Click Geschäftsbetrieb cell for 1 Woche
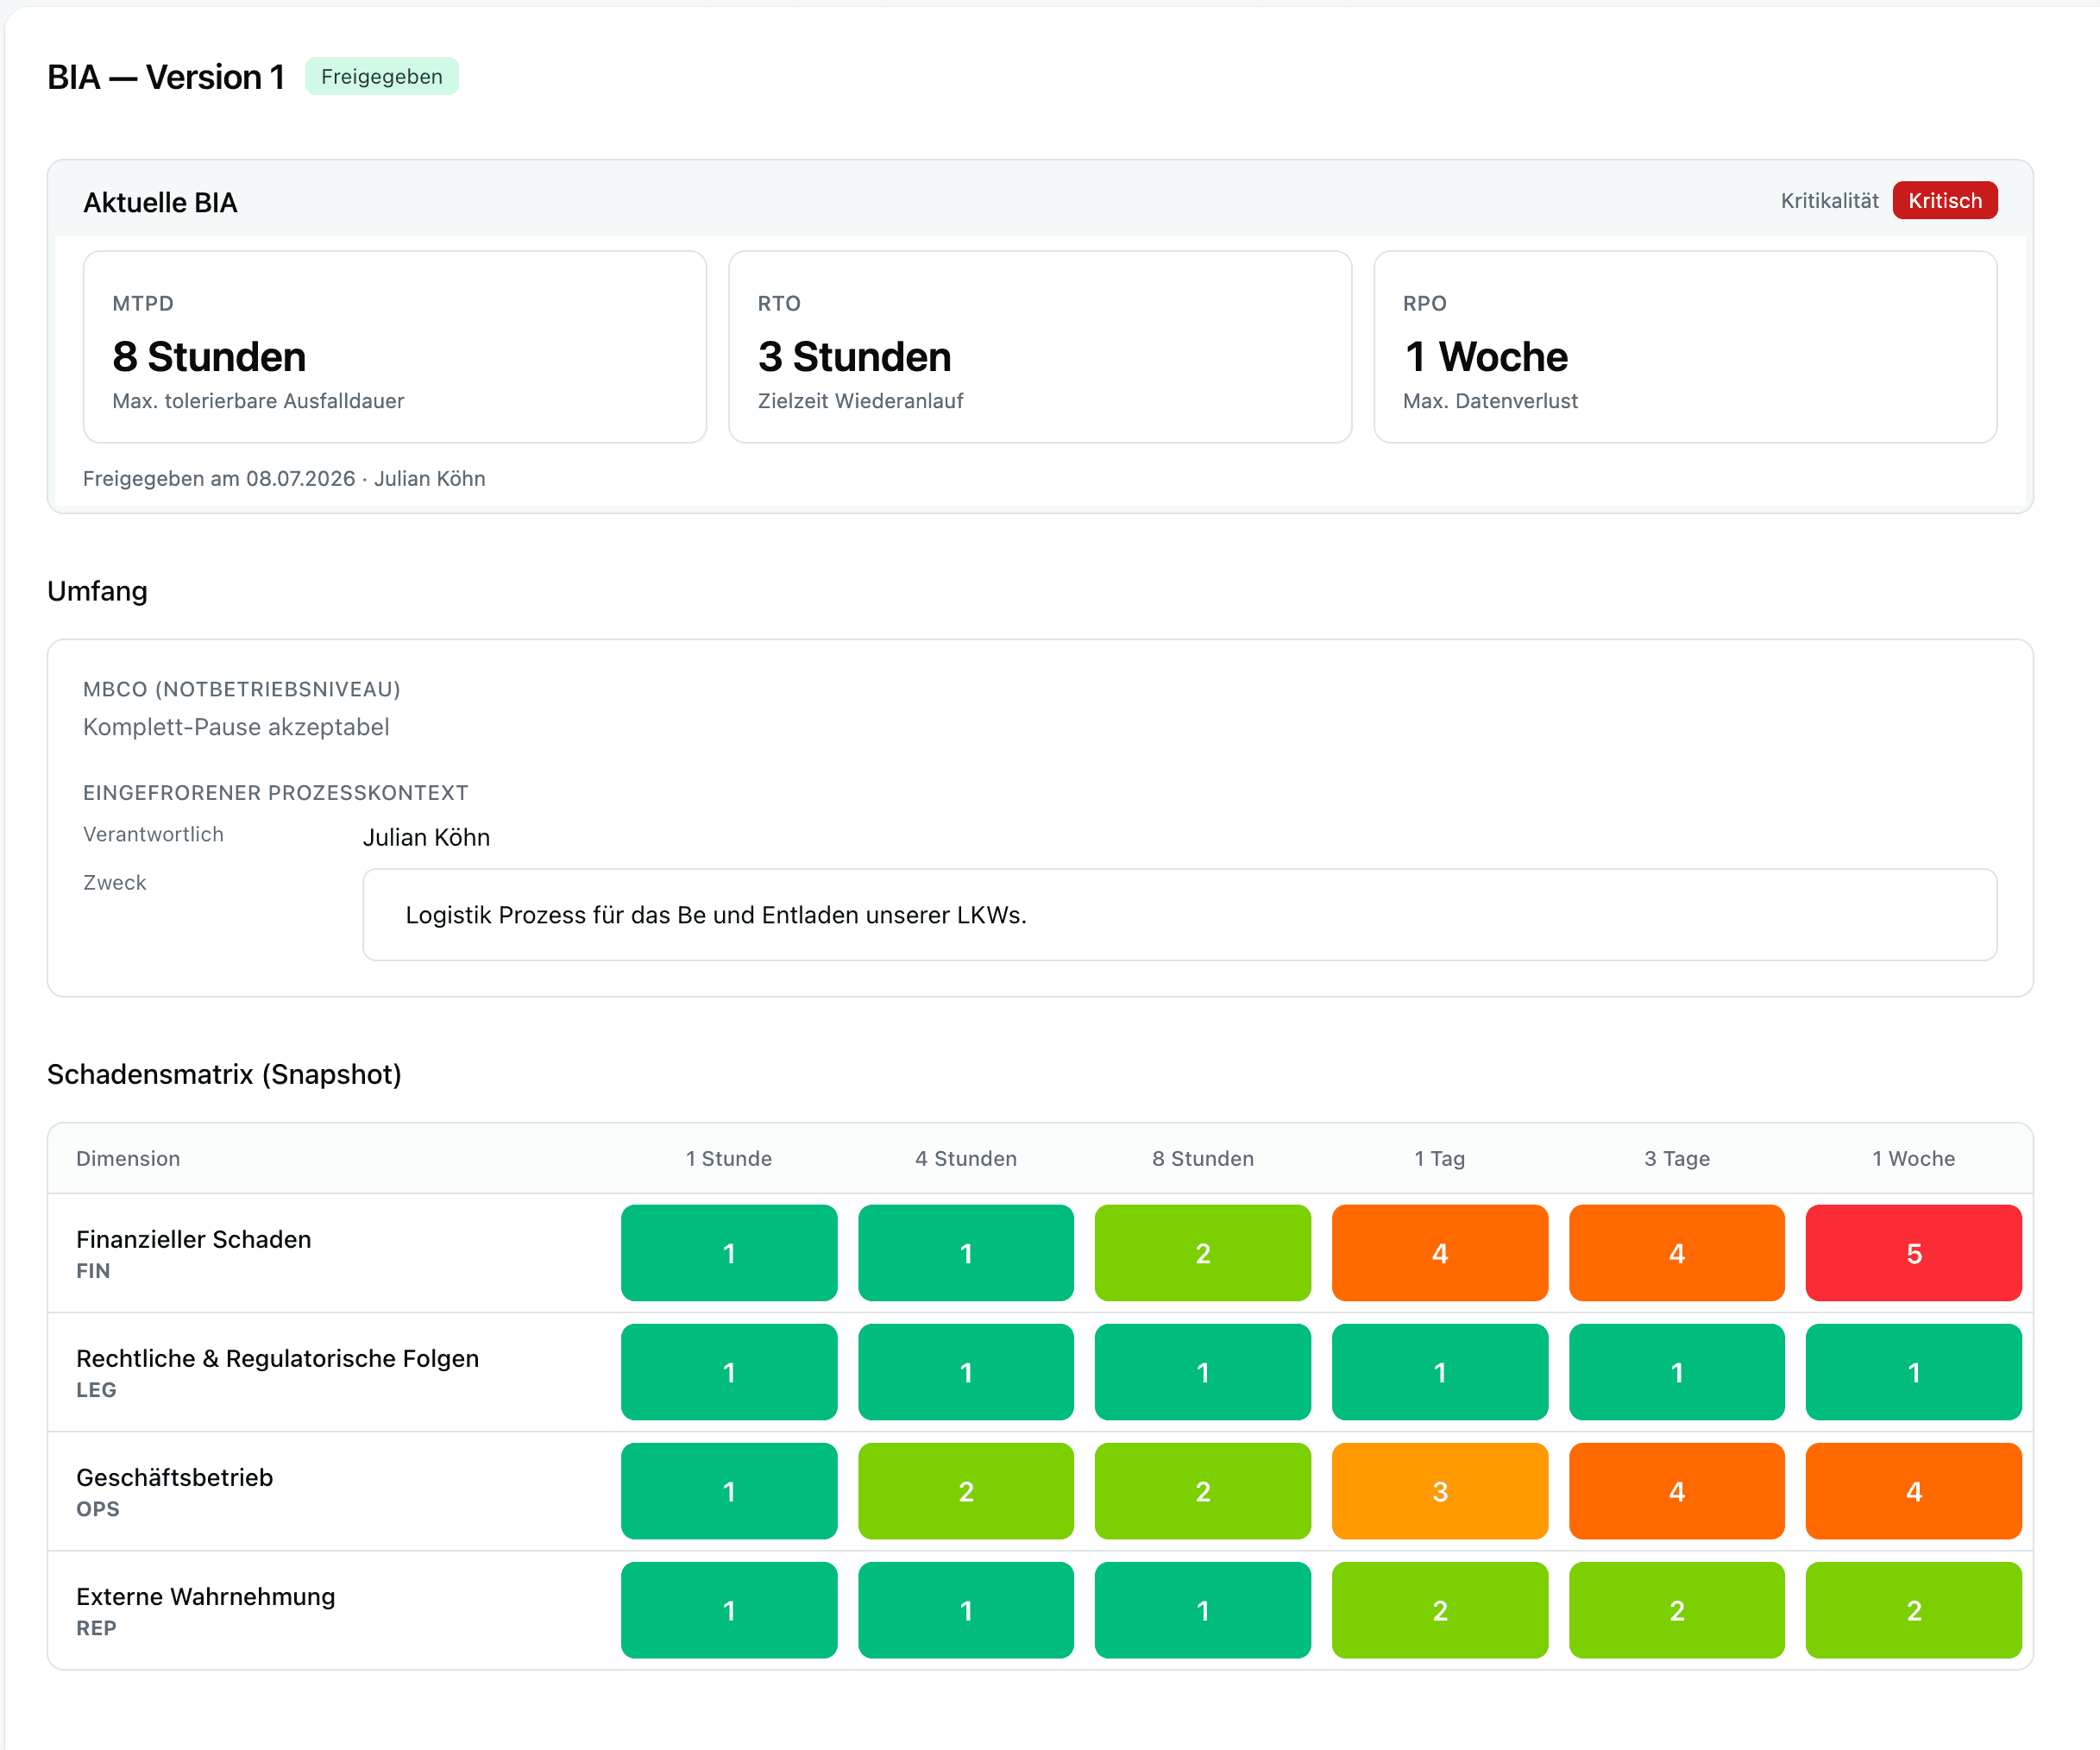The image size is (2100, 1750). click(x=1913, y=1491)
